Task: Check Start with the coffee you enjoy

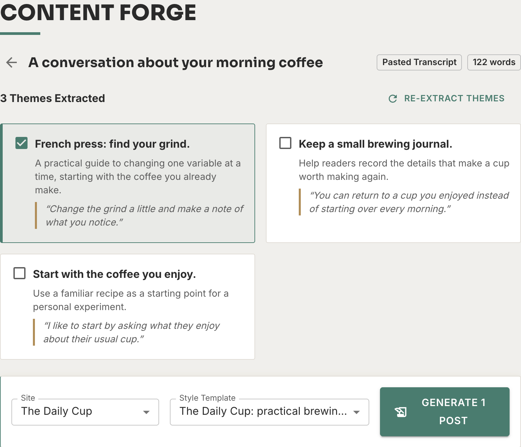Action: pyautogui.click(x=19, y=273)
